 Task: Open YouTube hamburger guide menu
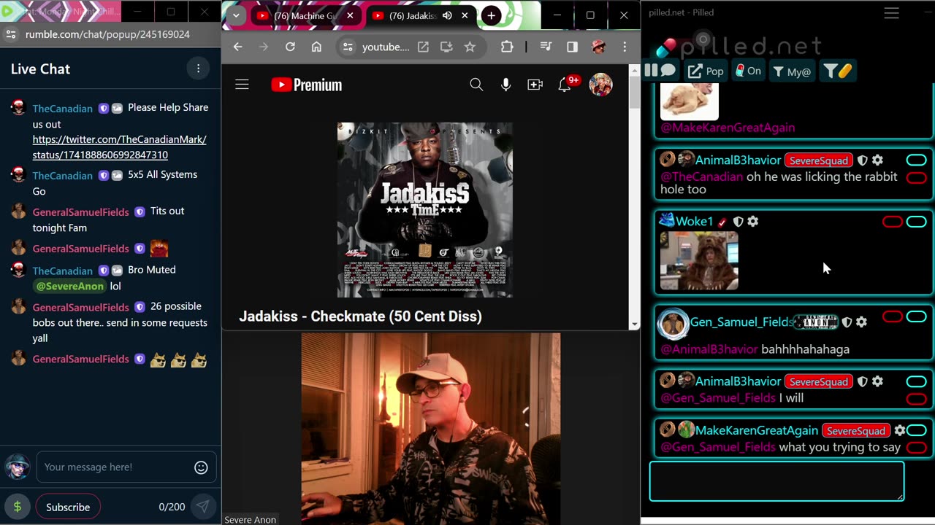(242, 85)
